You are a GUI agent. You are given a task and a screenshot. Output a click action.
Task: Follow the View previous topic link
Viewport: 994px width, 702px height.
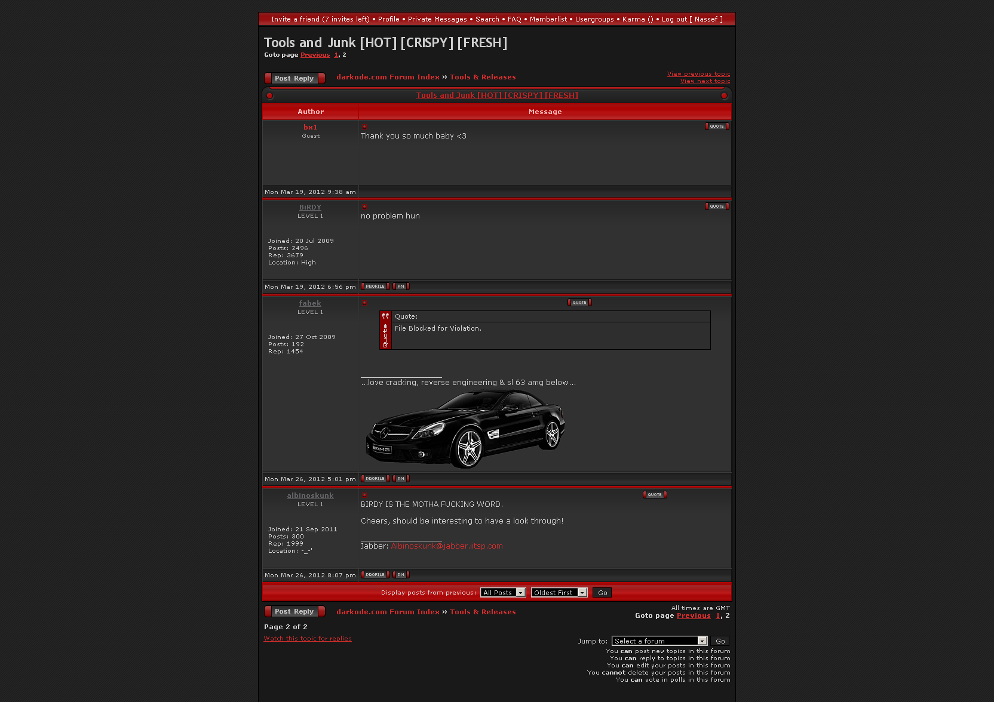click(x=698, y=74)
